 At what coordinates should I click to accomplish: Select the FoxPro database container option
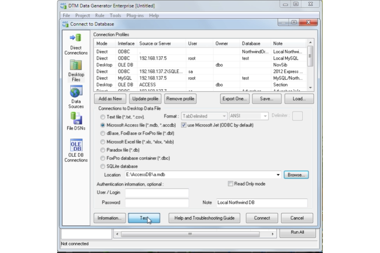point(103,158)
